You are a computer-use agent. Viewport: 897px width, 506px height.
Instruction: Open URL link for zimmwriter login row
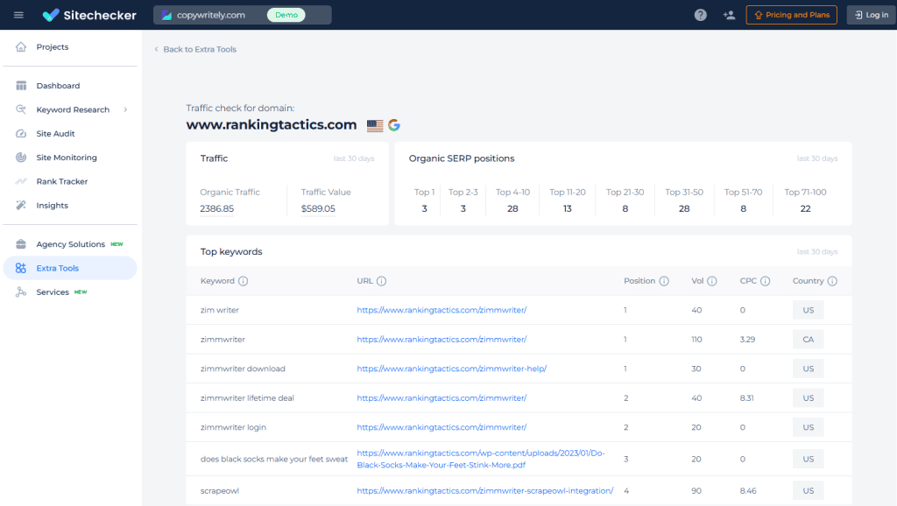(x=441, y=427)
